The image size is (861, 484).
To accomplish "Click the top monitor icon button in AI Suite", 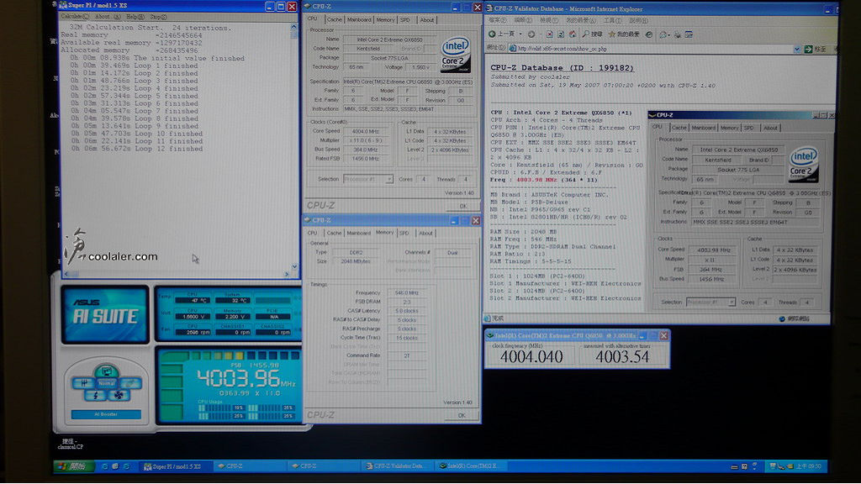I will coord(106,371).
